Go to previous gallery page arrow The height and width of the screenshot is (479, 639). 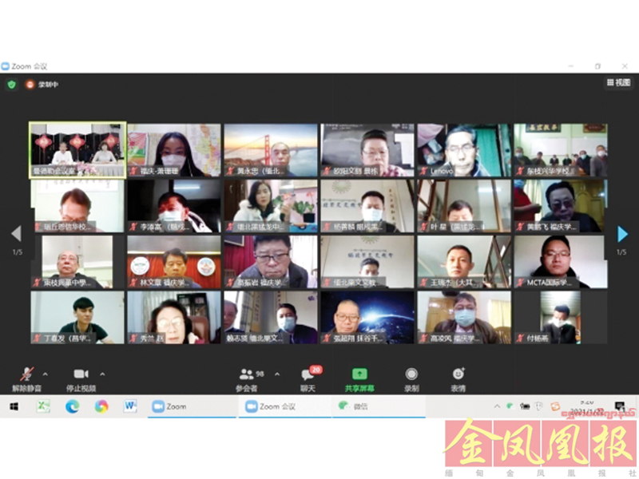pyautogui.click(x=15, y=234)
